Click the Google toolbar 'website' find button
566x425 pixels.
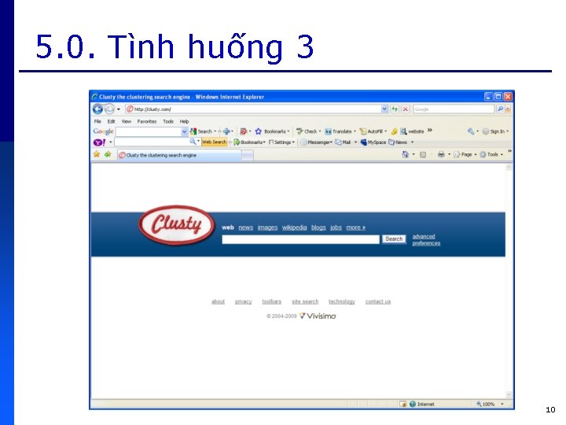412,131
